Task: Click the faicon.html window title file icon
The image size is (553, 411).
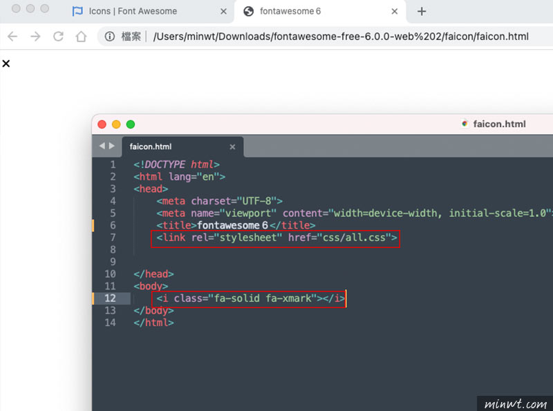Action: [x=465, y=124]
